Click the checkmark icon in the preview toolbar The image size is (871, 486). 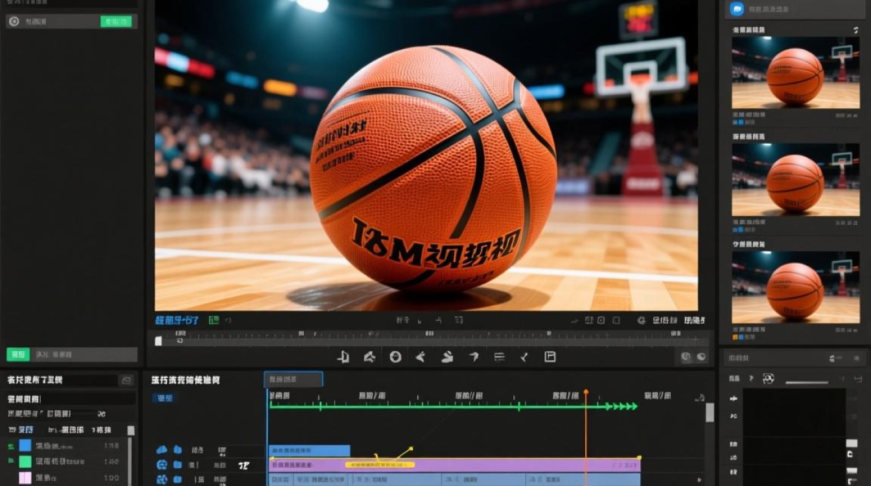[524, 357]
